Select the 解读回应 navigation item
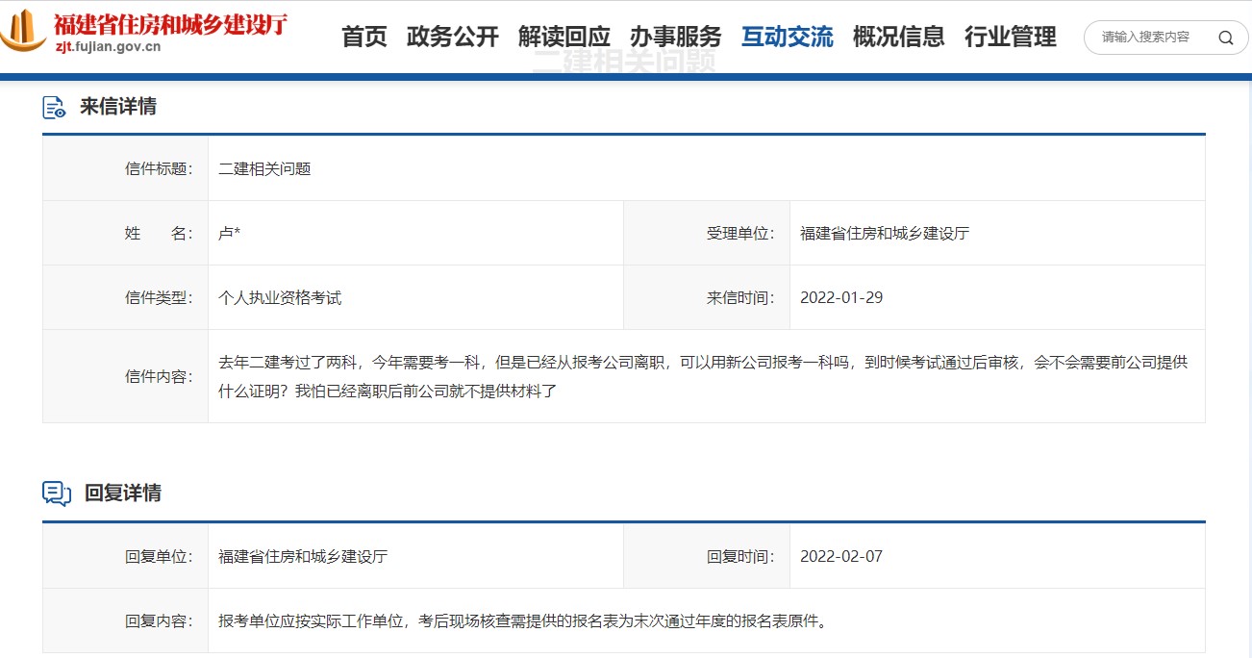This screenshot has height=658, width=1252. point(563,37)
